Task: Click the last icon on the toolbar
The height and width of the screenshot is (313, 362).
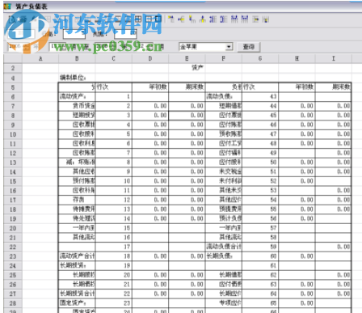Action: (x=266, y=19)
